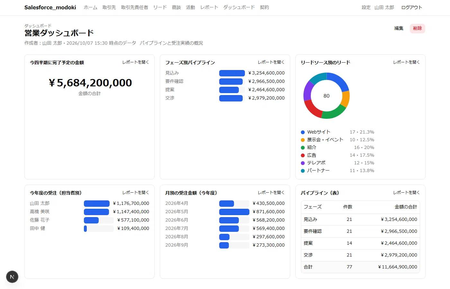Open the report for フェーズ別パイプライン

[271, 62]
